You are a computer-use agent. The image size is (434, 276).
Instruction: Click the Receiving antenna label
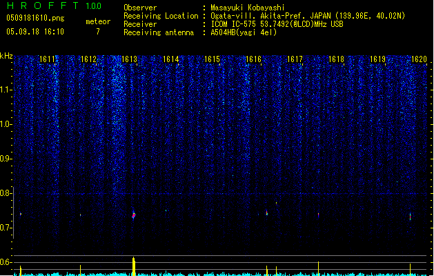(x=159, y=32)
